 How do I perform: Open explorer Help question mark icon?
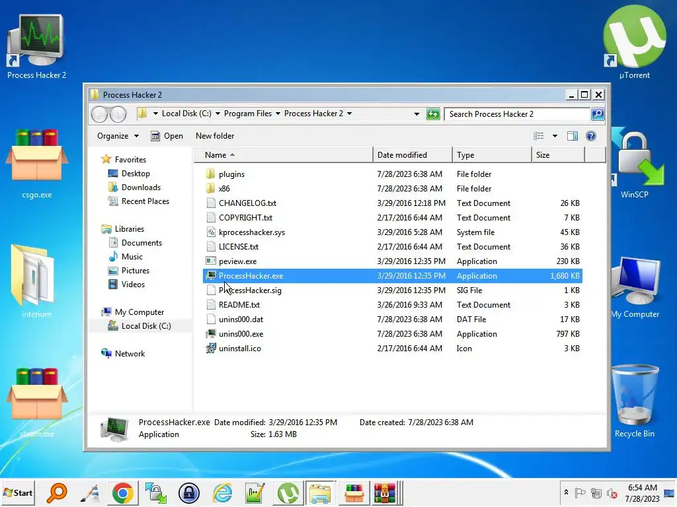coord(591,136)
